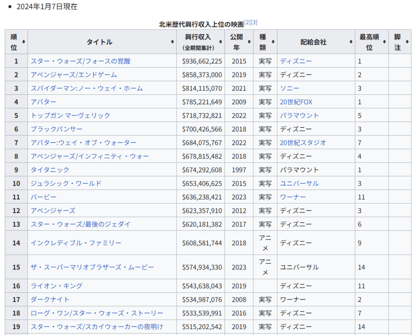The height and width of the screenshot is (335, 417).
Task: Select the $515,202,542 revenue cell
Action: click(x=202, y=326)
